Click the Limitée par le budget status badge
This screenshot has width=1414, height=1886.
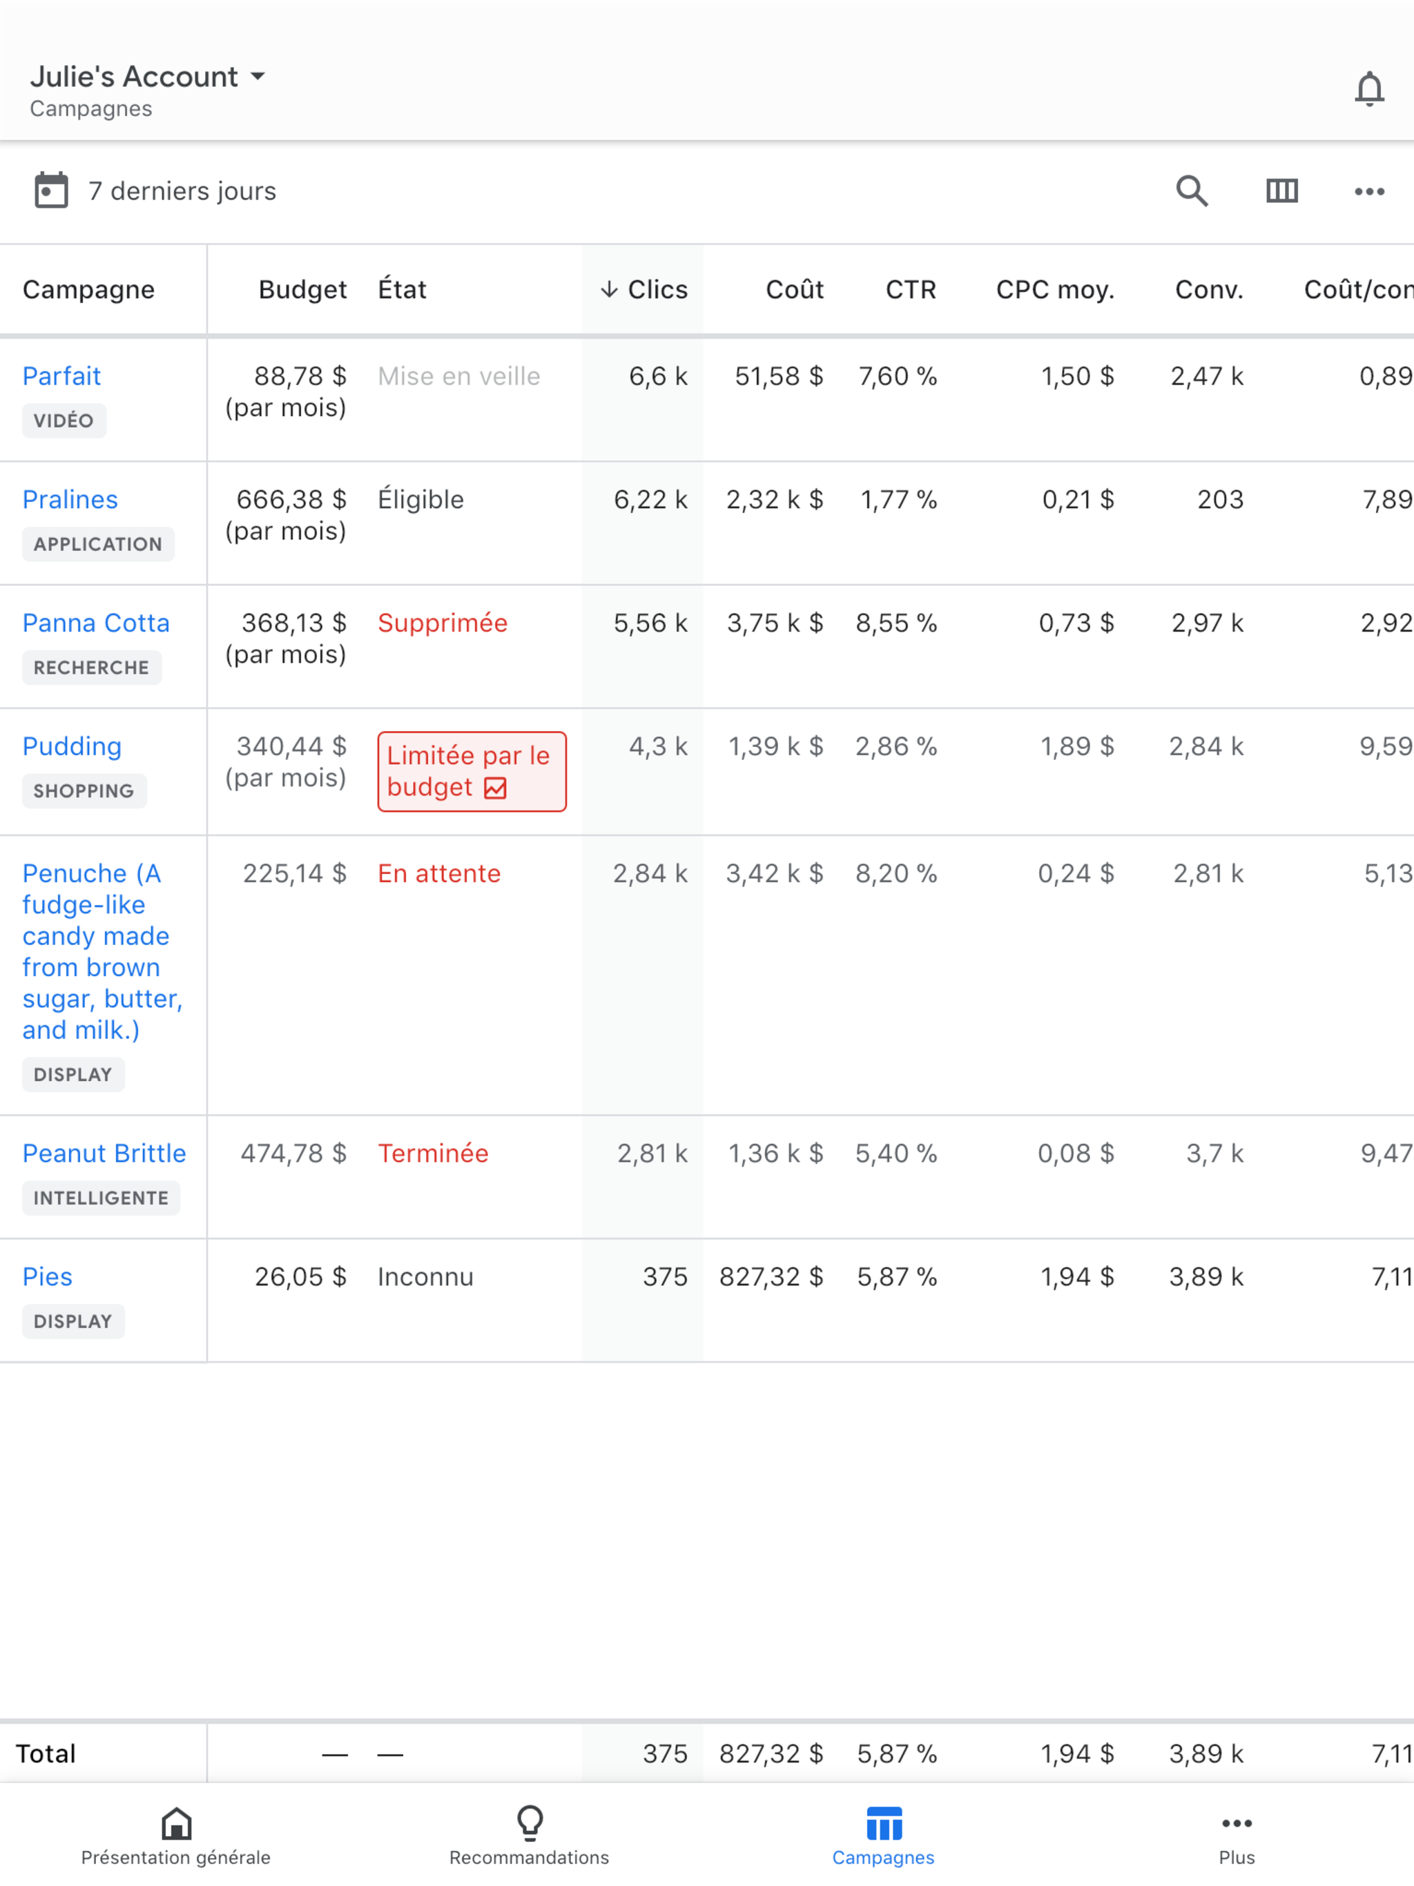click(471, 771)
